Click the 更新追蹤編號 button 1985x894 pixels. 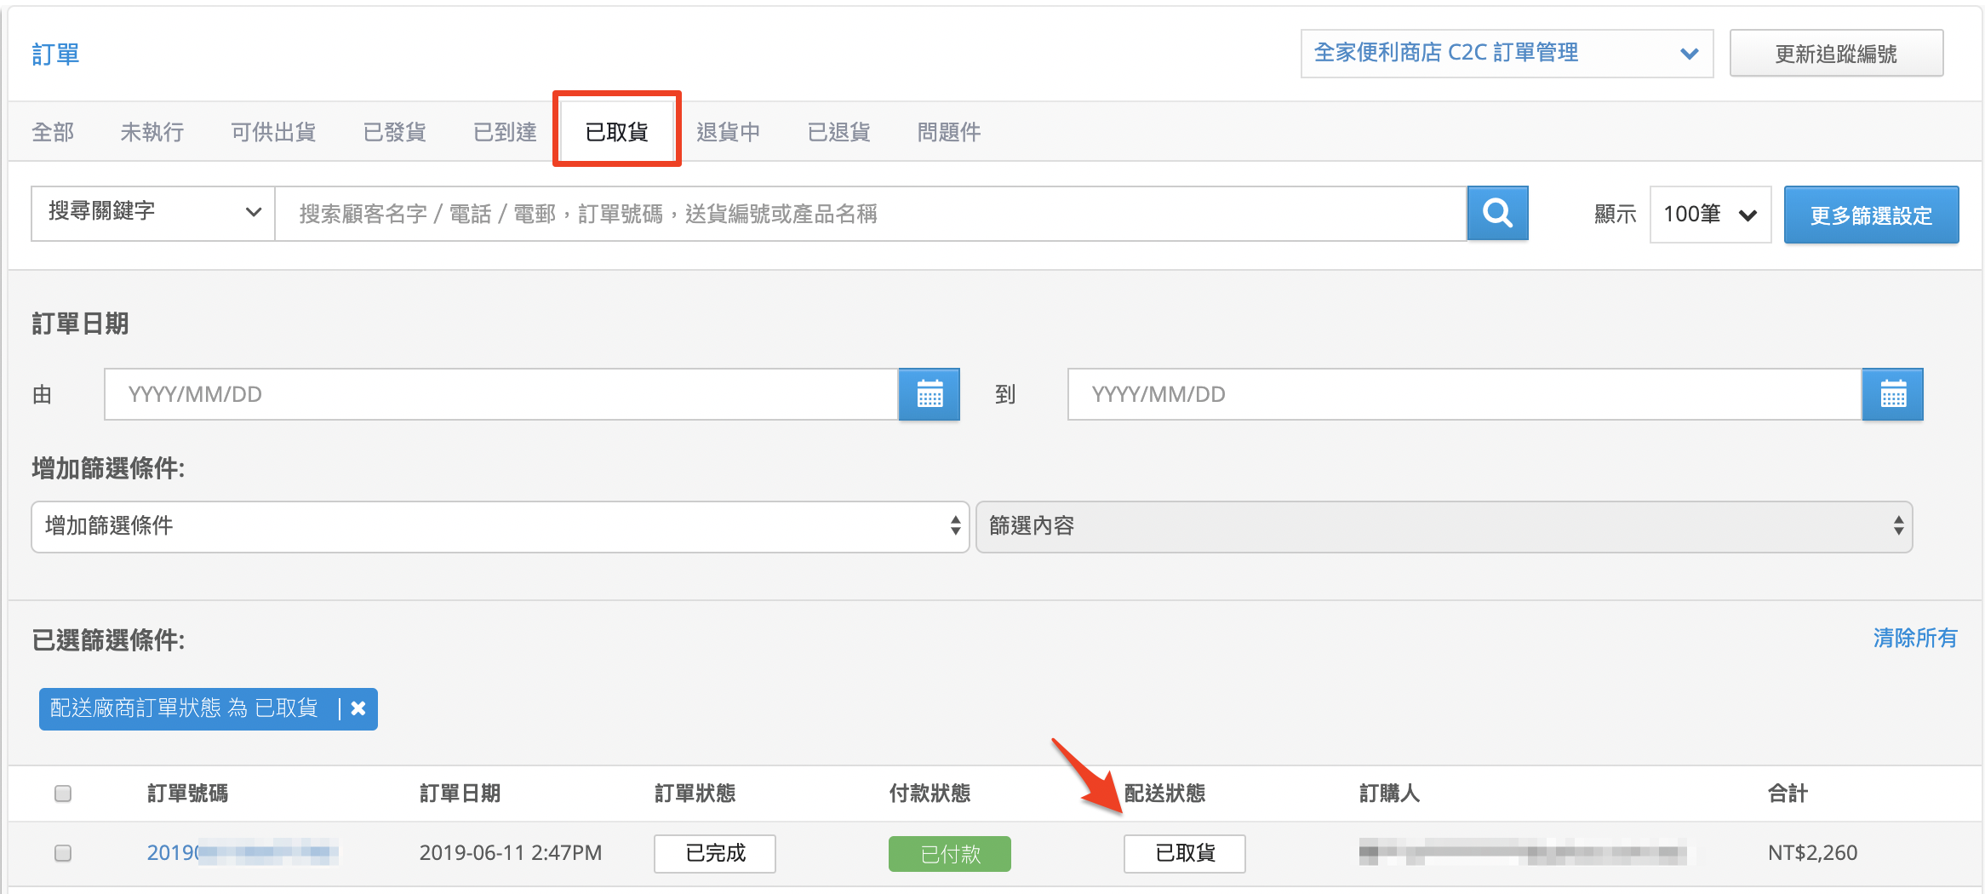click(1836, 54)
